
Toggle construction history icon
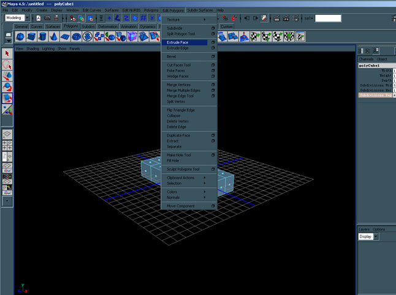coord(264,18)
